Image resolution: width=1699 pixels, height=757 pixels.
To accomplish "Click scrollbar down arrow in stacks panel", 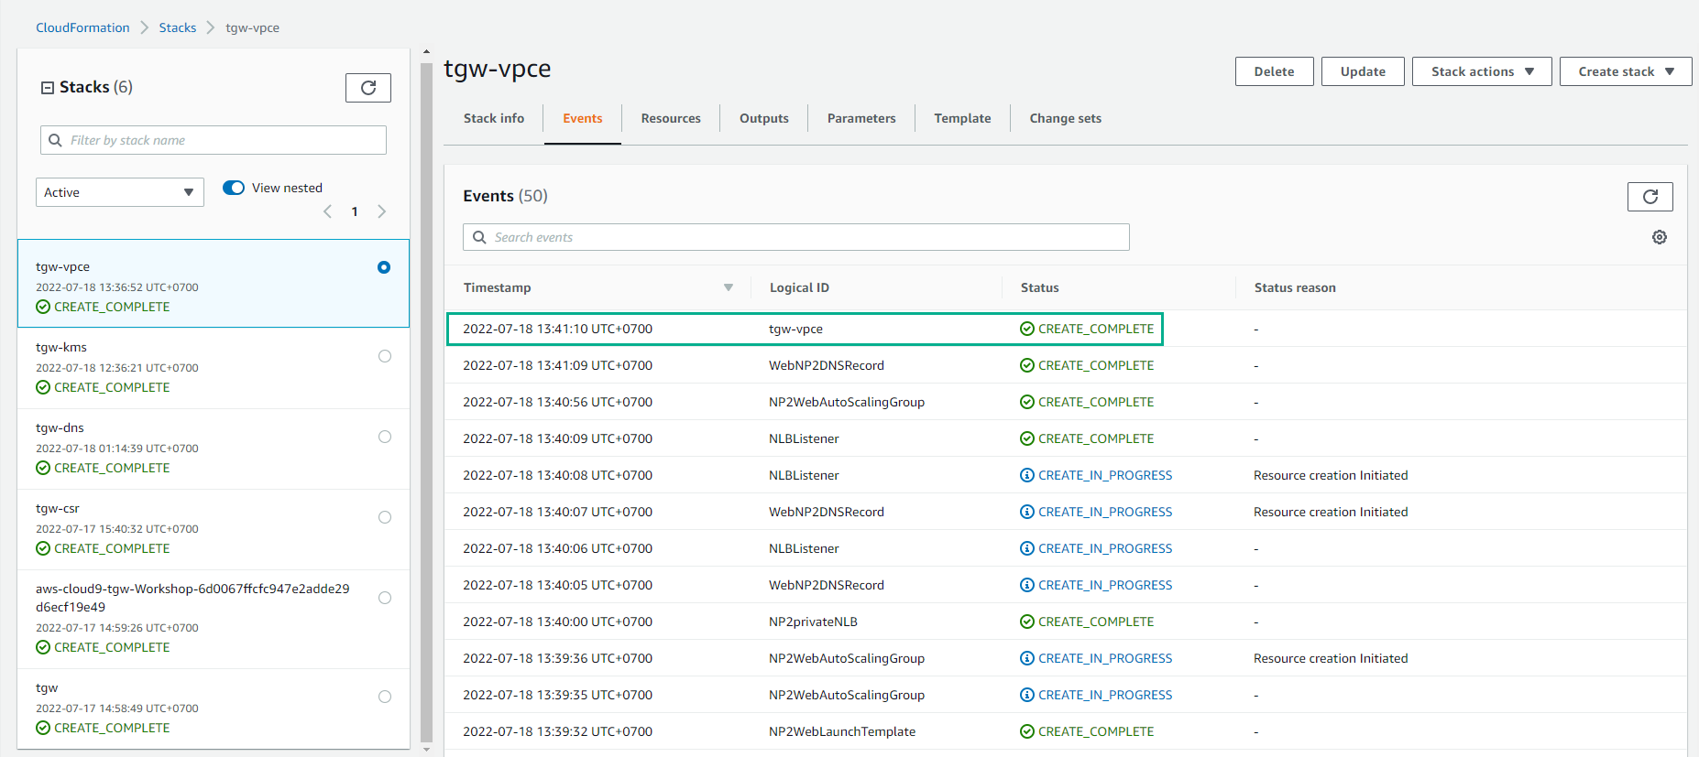I will (426, 750).
